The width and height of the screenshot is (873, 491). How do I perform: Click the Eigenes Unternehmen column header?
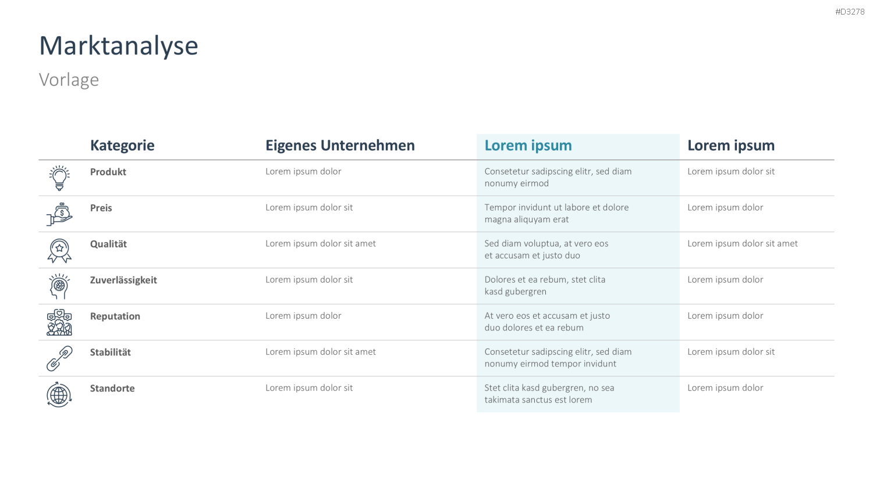(340, 145)
